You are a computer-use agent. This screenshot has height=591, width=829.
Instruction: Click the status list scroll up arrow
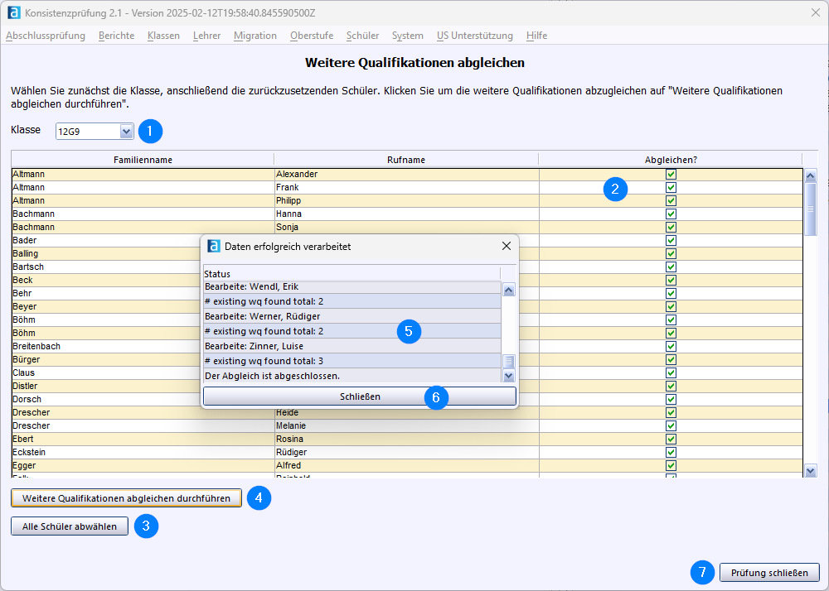pyautogui.click(x=509, y=289)
